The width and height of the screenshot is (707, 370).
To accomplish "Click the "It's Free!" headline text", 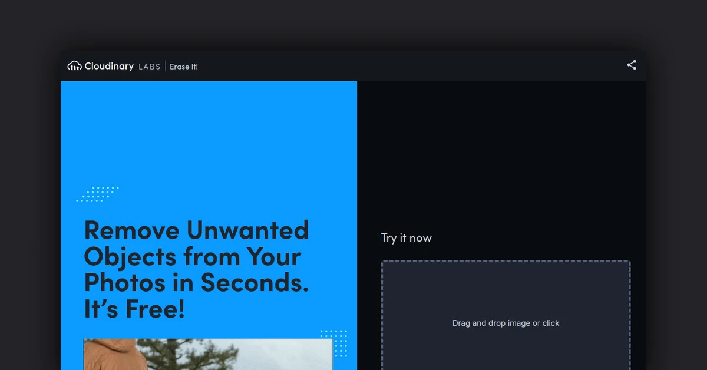I will (134, 309).
